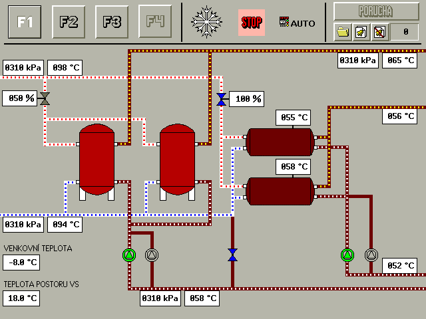Click the snowflake winter mode icon
426x319 pixels.
pyautogui.click(x=206, y=22)
